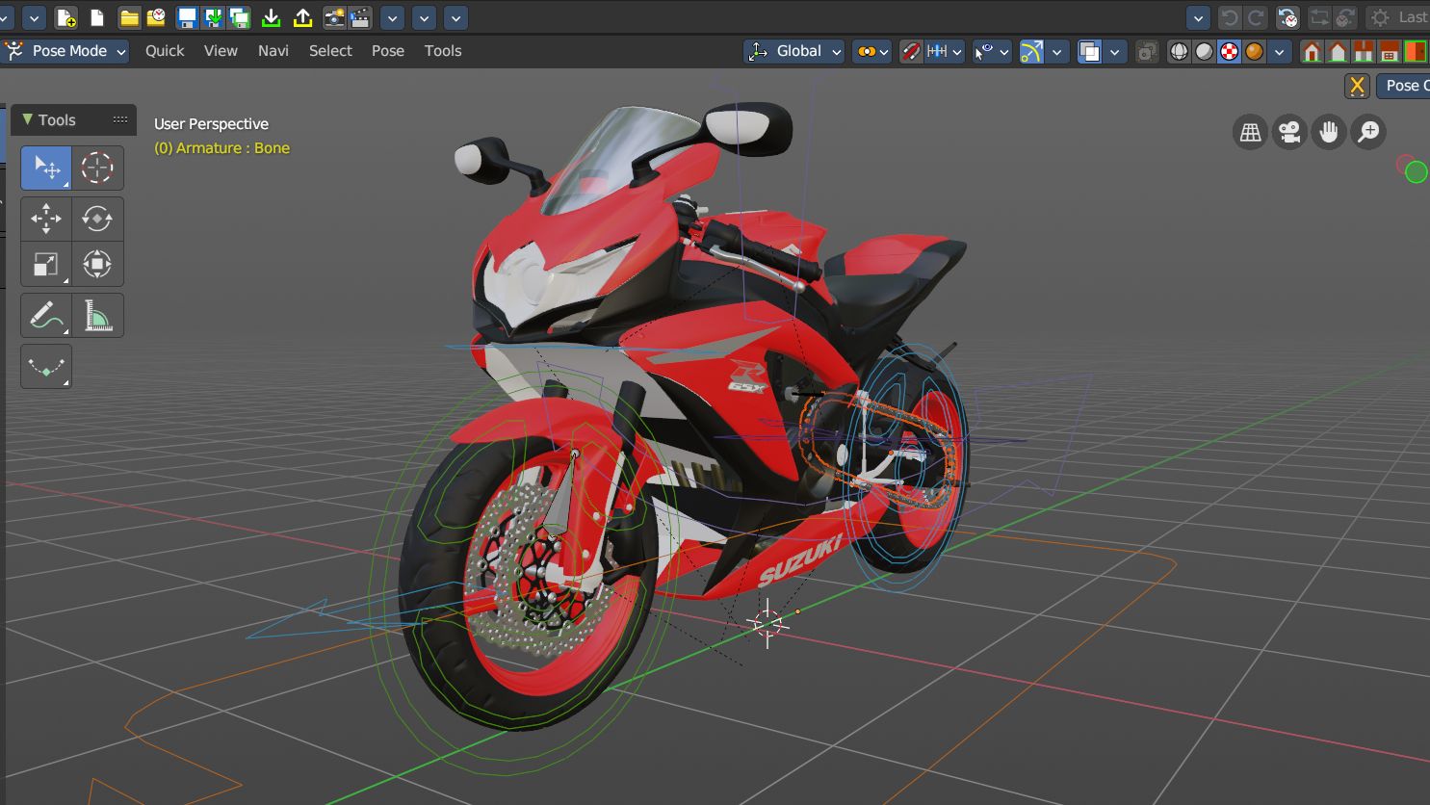Image resolution: width=1430 pixels, height=805 pixels.
Task: Select the Breakdowner pose tool
Action: (x=46, y=367)
